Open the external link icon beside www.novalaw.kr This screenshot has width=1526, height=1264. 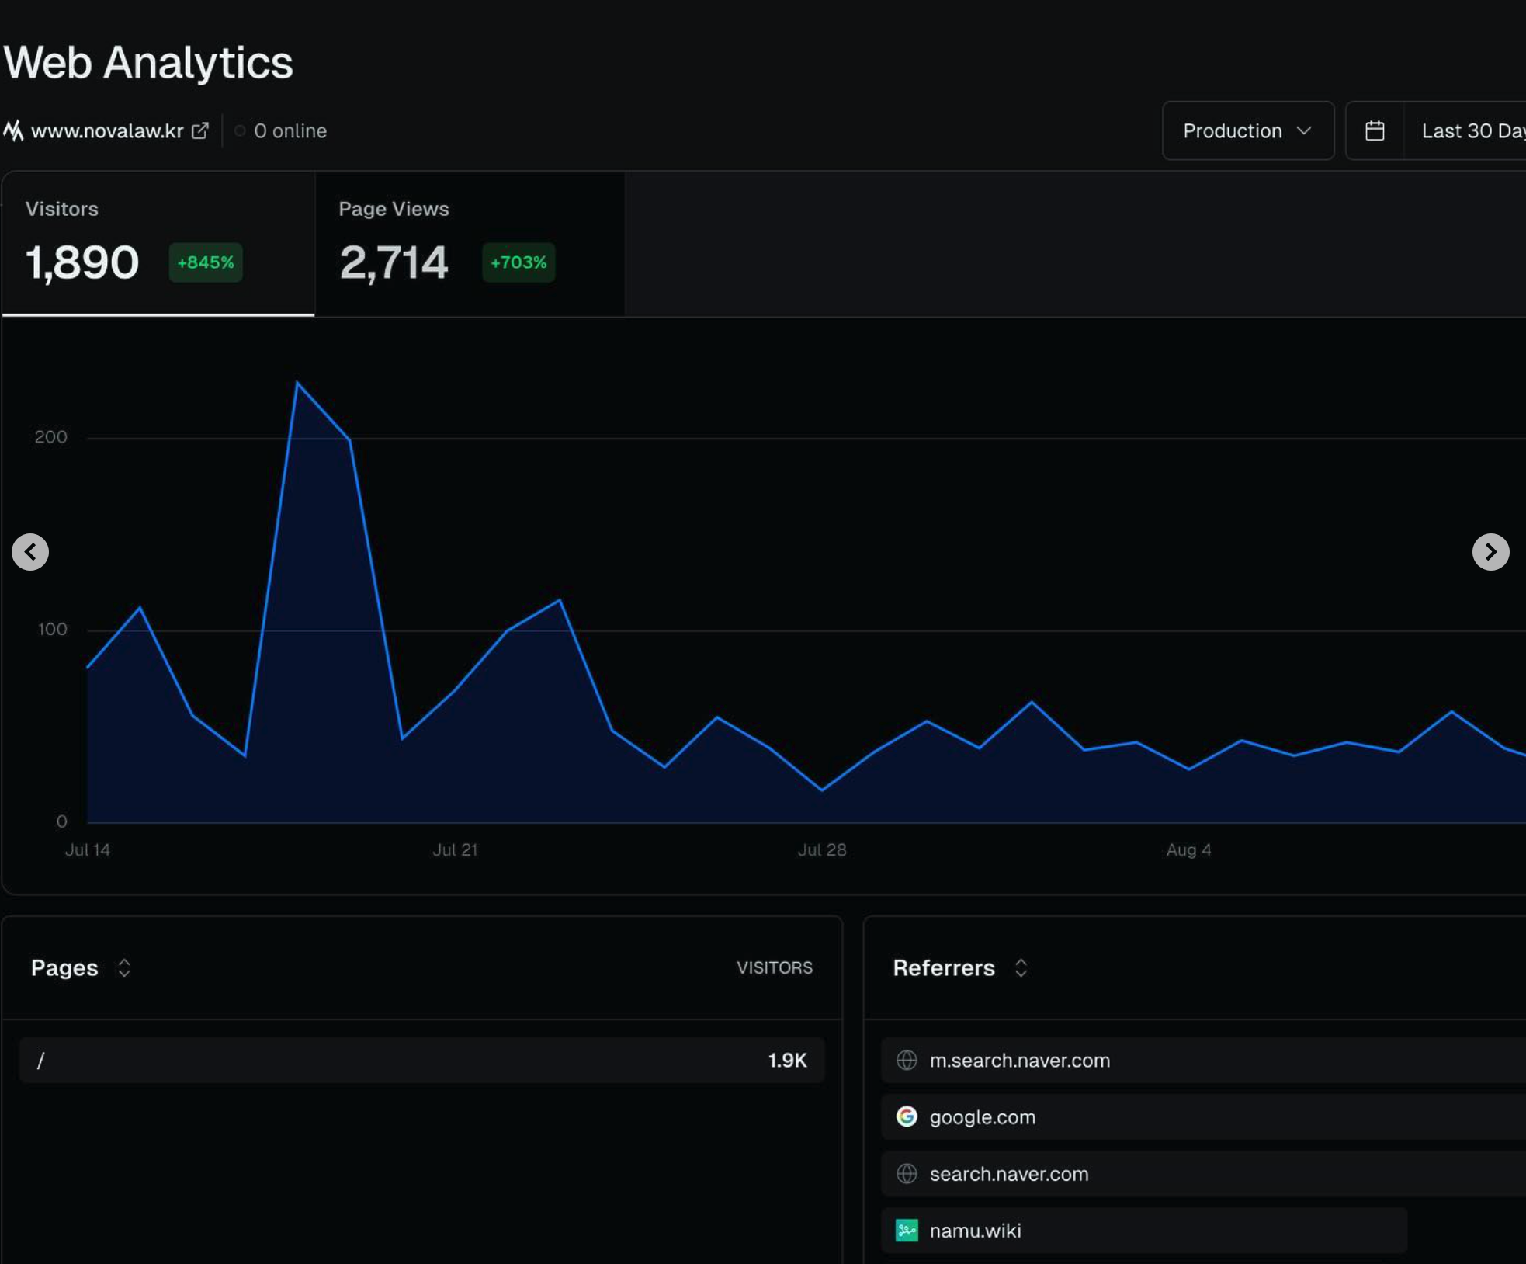(x=200, y=130)
